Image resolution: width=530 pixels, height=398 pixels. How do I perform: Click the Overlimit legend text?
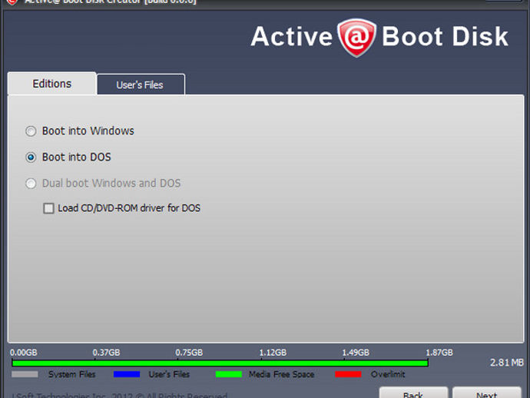tap(388, 374)
